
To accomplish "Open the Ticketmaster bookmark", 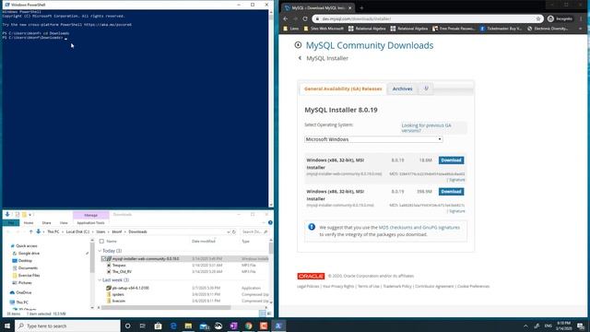I will 501,29.
